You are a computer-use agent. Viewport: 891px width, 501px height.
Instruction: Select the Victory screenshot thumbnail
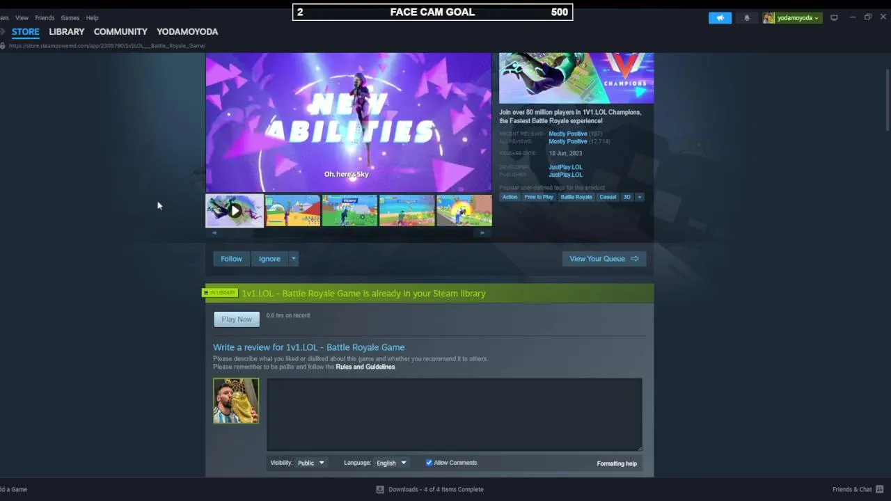point(349,210)
